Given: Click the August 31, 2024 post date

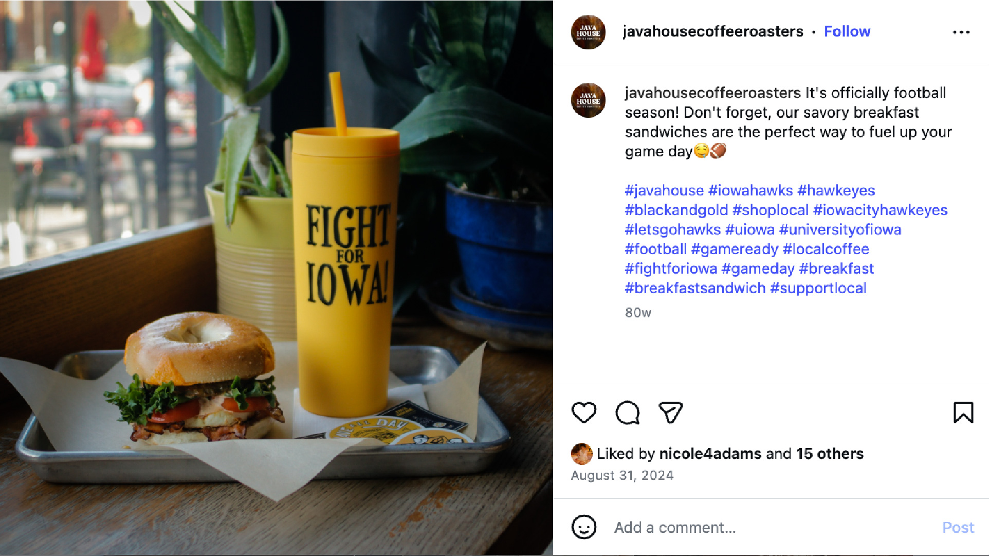Looking at the screenshot, I should point(622,475).
